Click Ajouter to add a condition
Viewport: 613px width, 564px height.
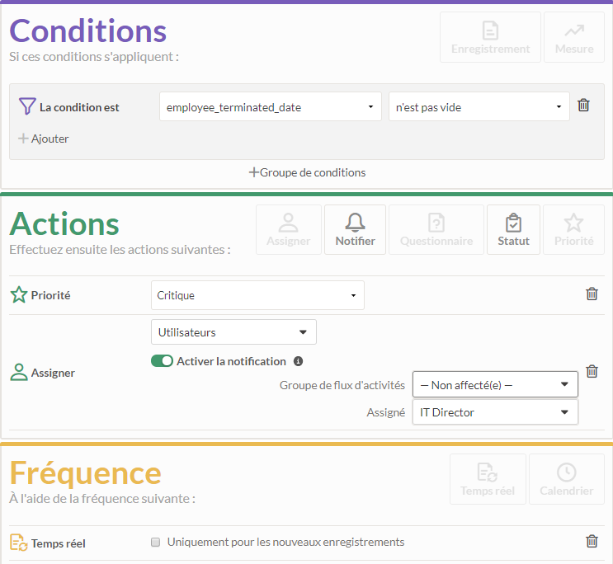tap(44, 139)
